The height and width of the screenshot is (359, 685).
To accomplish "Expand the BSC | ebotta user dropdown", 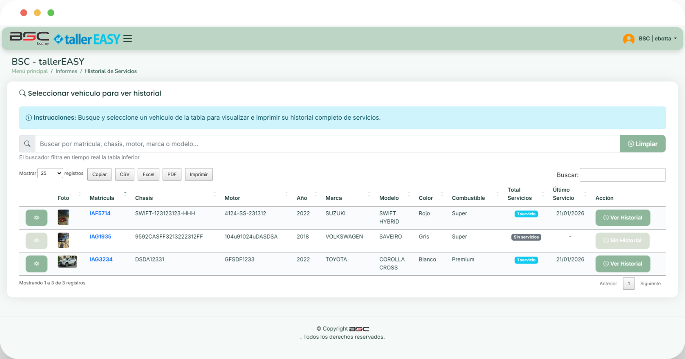I will pyautogui.click(x=657, y=39).
